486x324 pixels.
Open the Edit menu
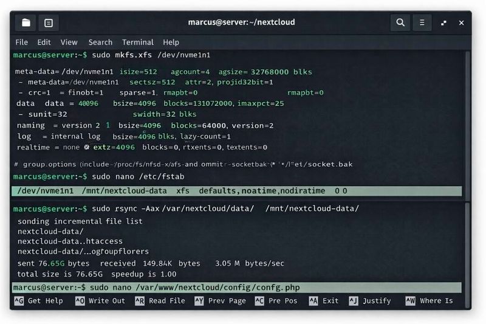coord(44,42)
